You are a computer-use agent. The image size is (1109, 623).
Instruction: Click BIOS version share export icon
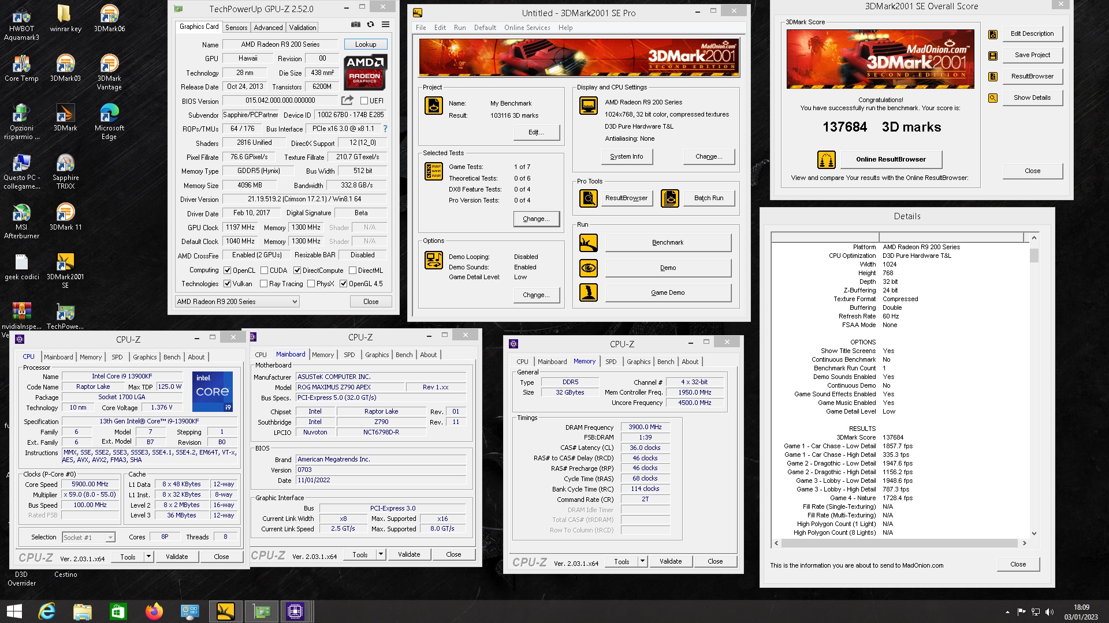(x=347, y=100)
